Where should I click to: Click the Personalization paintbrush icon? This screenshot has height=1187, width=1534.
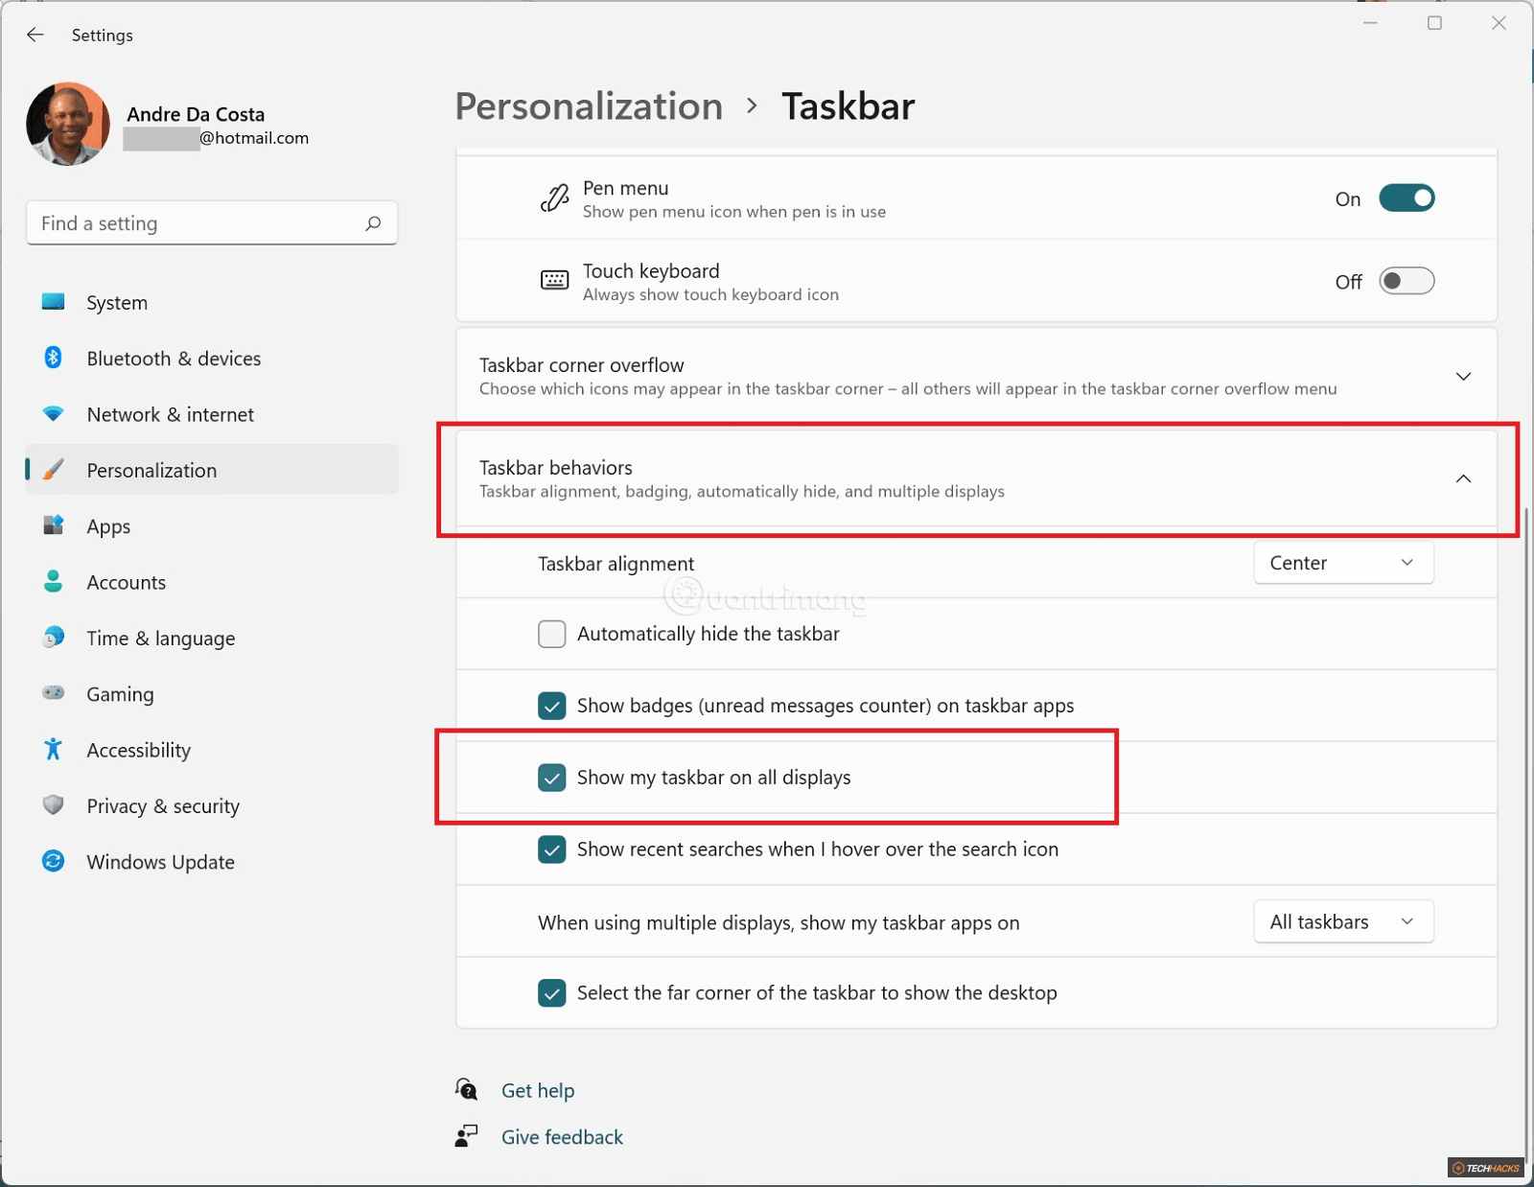(54, 470)
